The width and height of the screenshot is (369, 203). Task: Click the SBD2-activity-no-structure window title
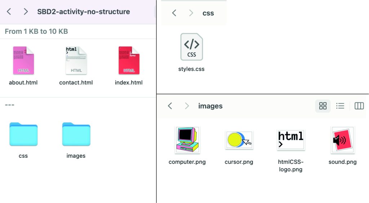coord(84,12)
